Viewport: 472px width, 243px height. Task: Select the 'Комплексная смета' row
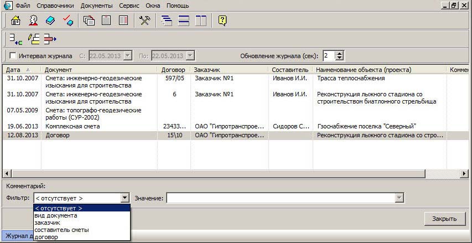click(235, 126)
